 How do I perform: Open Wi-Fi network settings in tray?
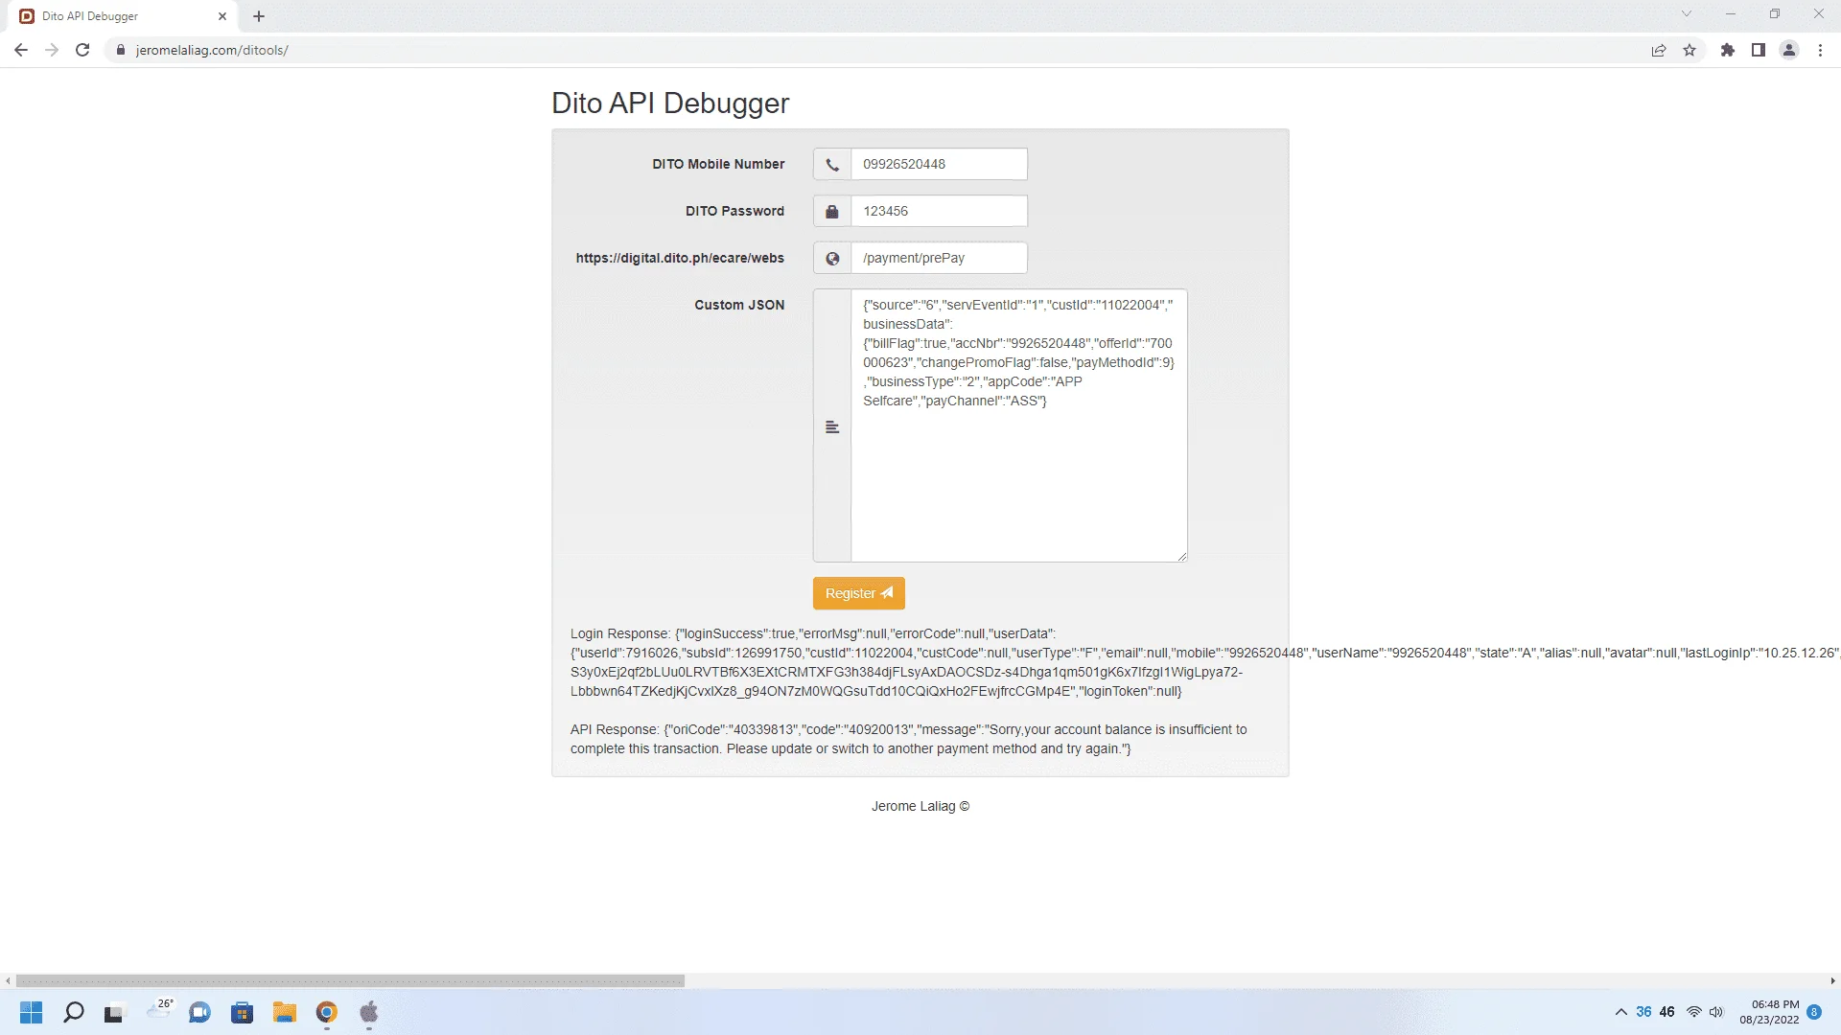[x=1694, y=1012]
